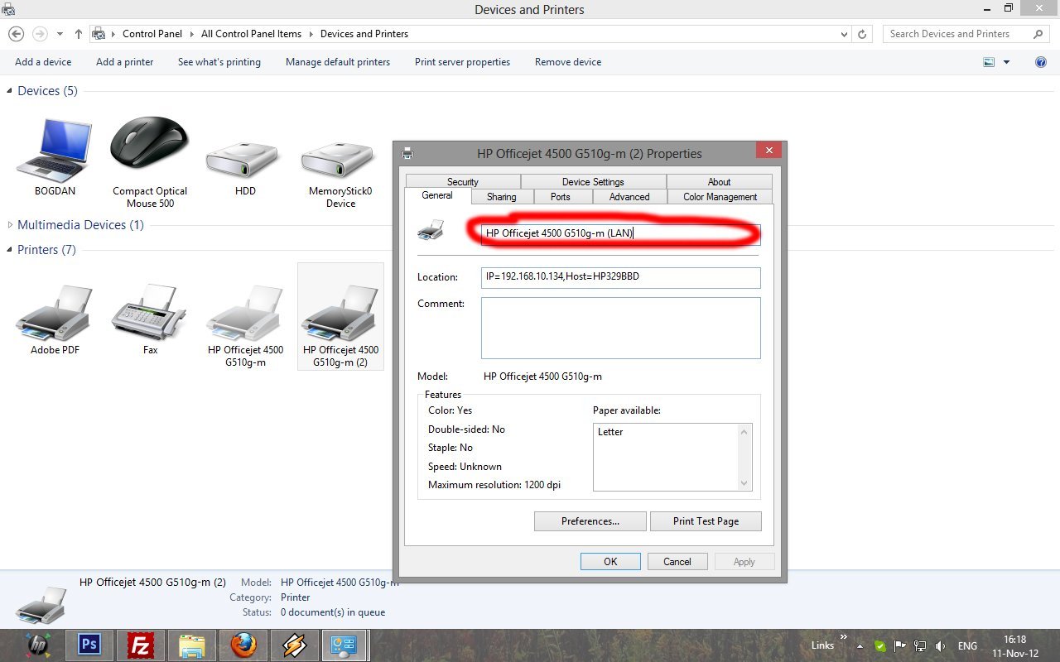The width and height of the screenshot is (1060, 662).
Task: Select the BOGDAN laptop device icon
Action: pos(55,150)
